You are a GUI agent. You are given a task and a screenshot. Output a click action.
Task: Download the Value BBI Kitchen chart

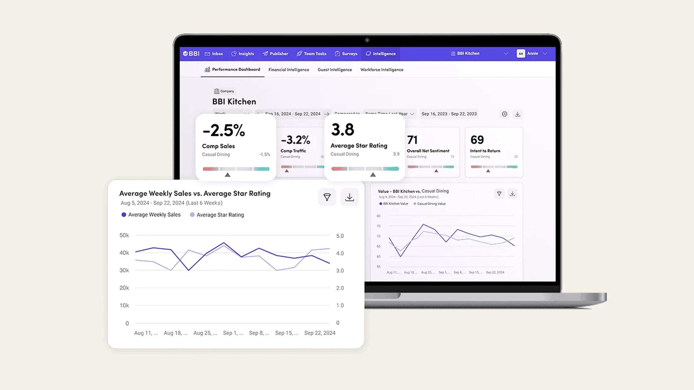coord(512,194)
